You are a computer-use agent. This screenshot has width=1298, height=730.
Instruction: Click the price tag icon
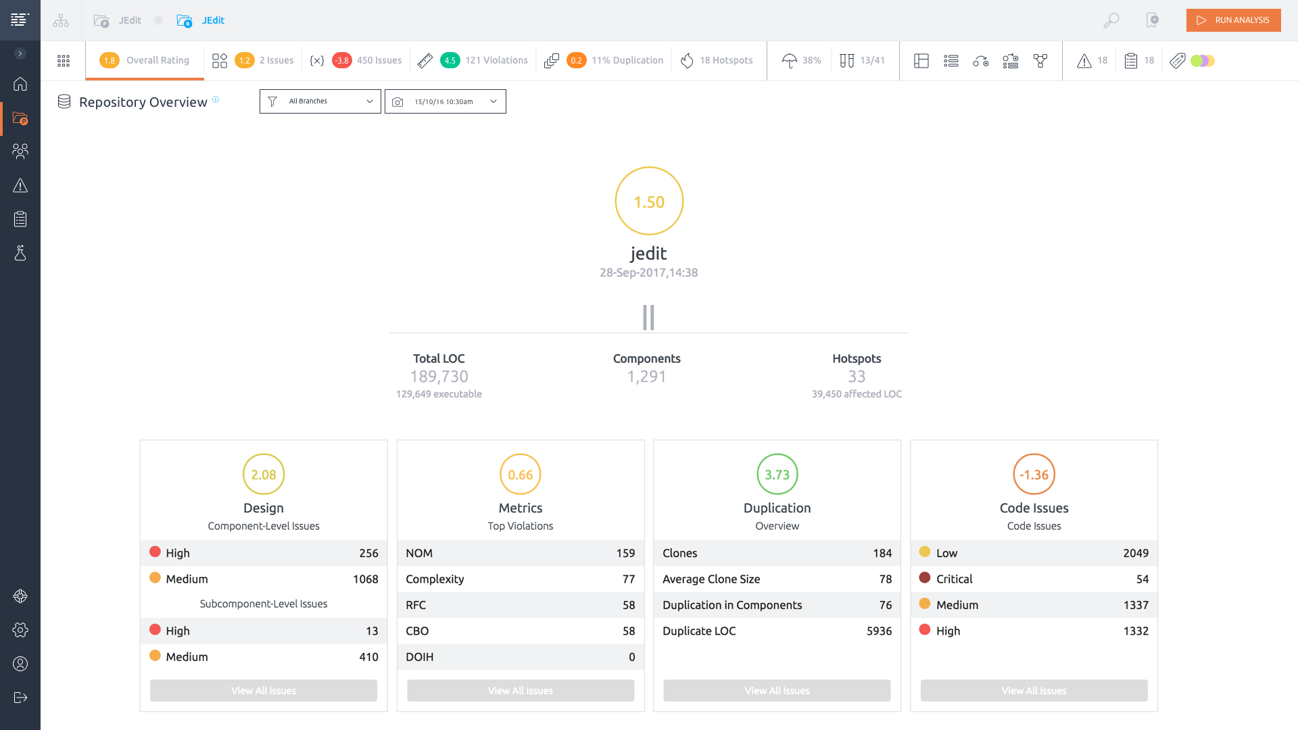[1177, 61]
